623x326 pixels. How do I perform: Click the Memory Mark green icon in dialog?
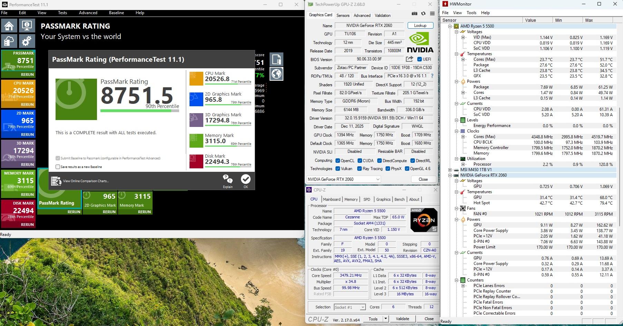196,141
